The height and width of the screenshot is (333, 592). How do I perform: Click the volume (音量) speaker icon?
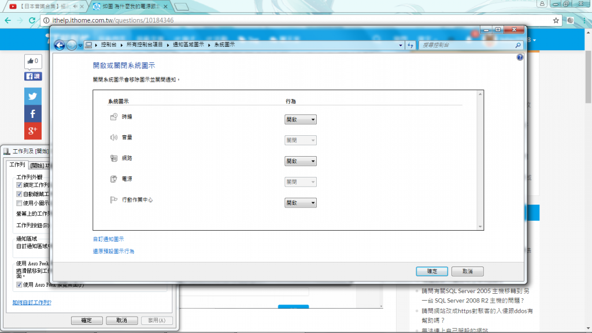tap(114, 138)
